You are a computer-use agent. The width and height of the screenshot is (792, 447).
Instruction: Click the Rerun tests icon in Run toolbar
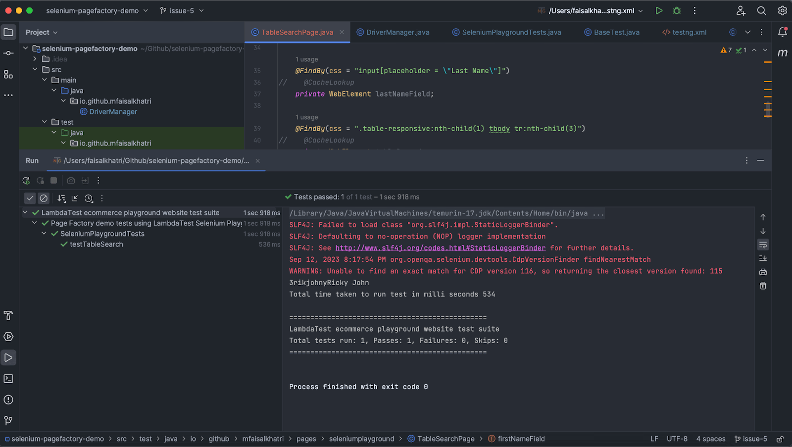(26, 181)
